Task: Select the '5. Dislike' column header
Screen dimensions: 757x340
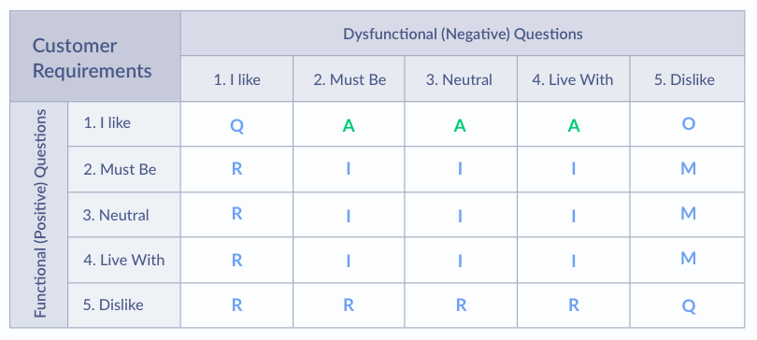Action: tap(687, 79)
